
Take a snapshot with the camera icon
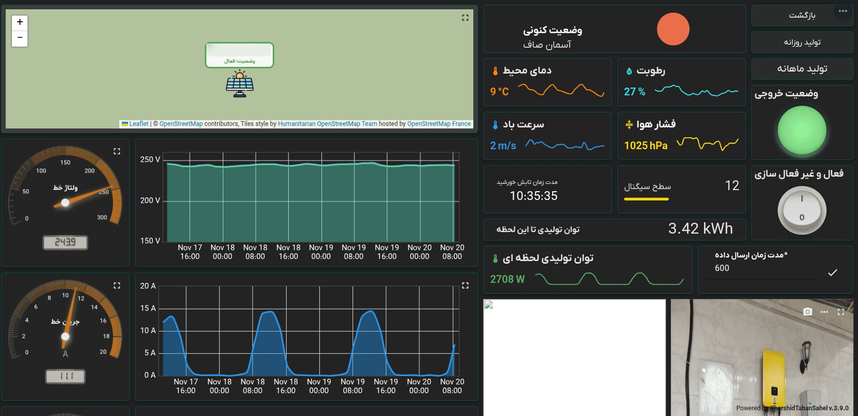807,312
